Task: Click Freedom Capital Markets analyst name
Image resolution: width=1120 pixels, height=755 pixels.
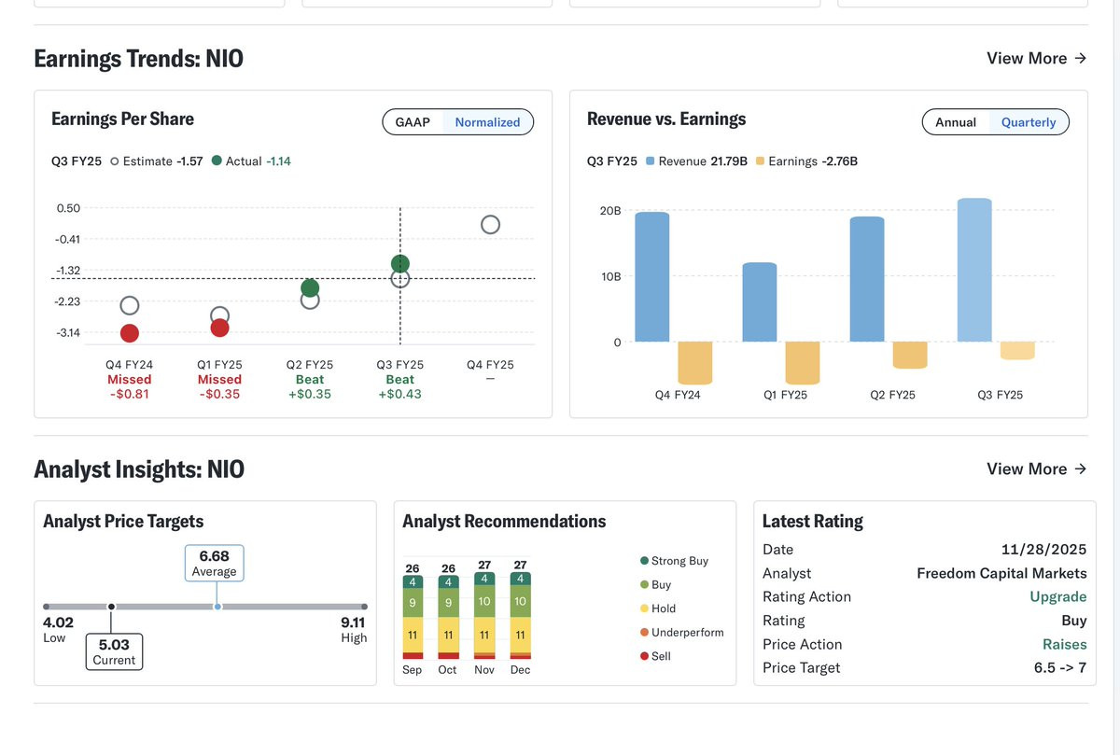Action: click(1001, 573)
